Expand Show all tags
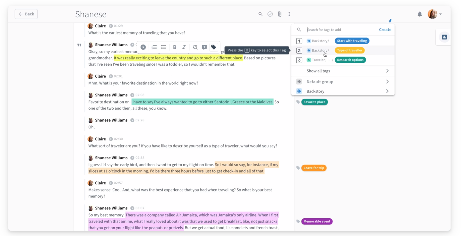471x236 pixels. pos(343,71)
